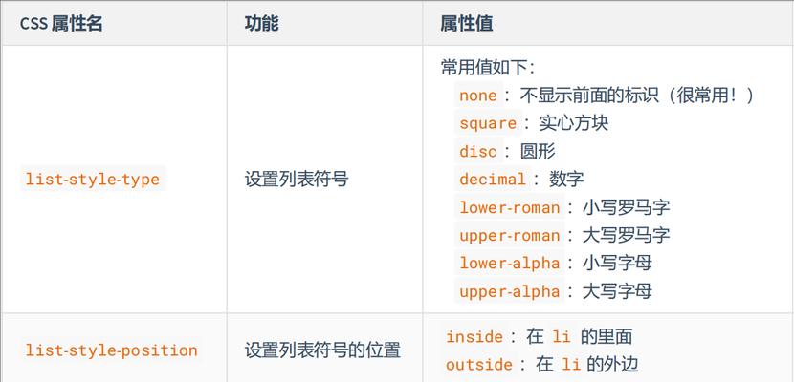Click '不显示前面的标识' description
794x382 pixels.
(x=589, y=95)
